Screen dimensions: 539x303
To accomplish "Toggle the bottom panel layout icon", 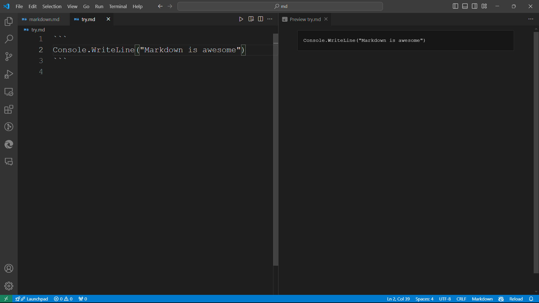I will 465,6.
